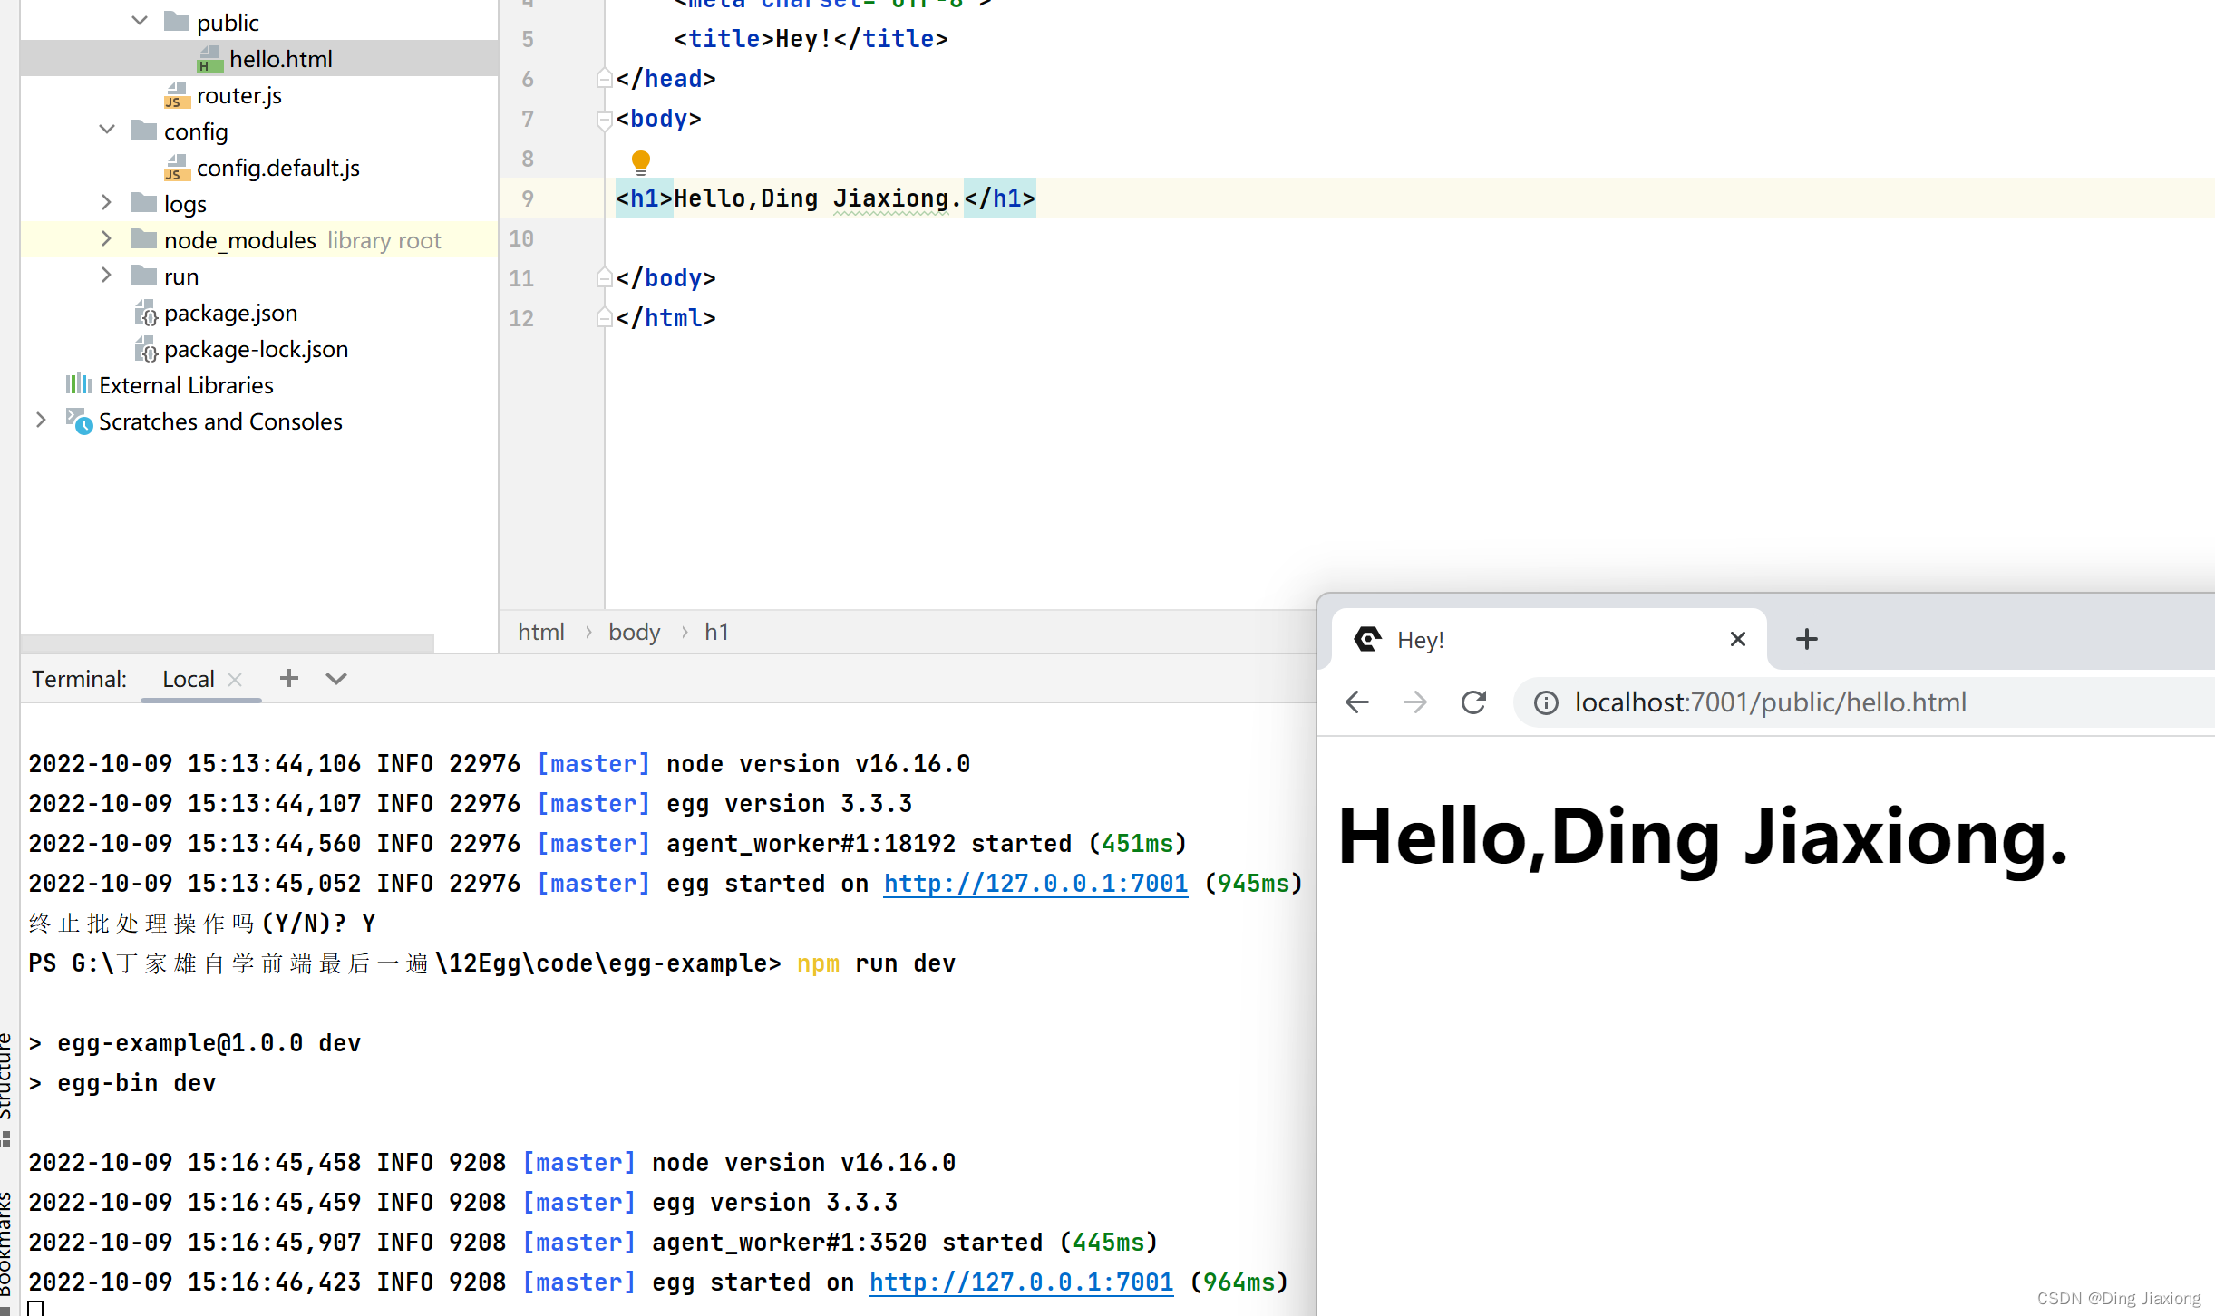Click the hello.html file icon
2215x1316 pixels.
coord(209,59)
